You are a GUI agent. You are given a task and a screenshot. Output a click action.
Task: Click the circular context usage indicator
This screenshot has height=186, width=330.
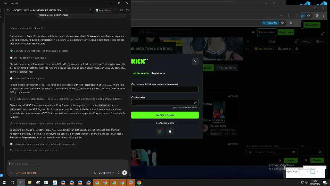point(95,173)
